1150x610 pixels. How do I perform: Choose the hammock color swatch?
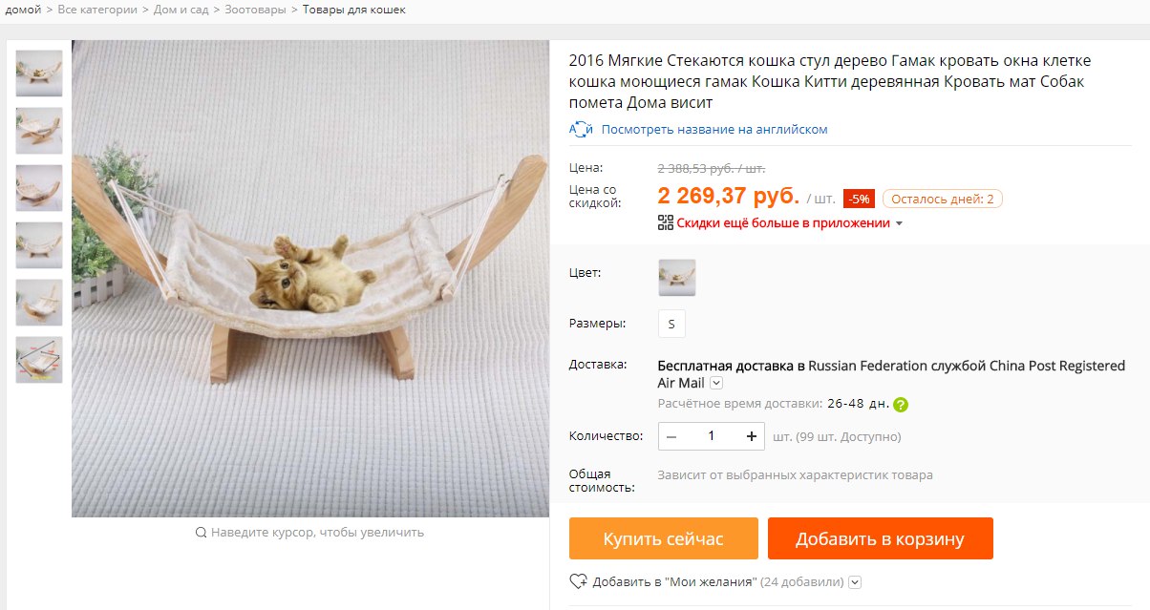pyautogui.click(x=677, y=278)
